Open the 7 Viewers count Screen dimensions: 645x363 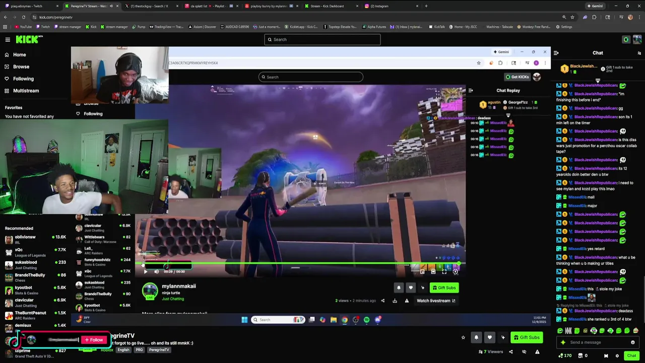490,352
